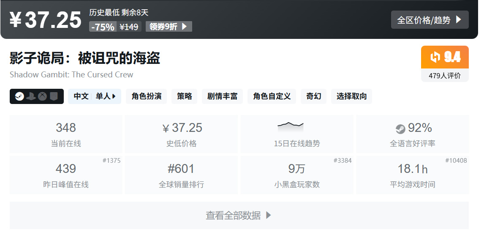Click the -75% discount badge

click(x=103, y=27)
